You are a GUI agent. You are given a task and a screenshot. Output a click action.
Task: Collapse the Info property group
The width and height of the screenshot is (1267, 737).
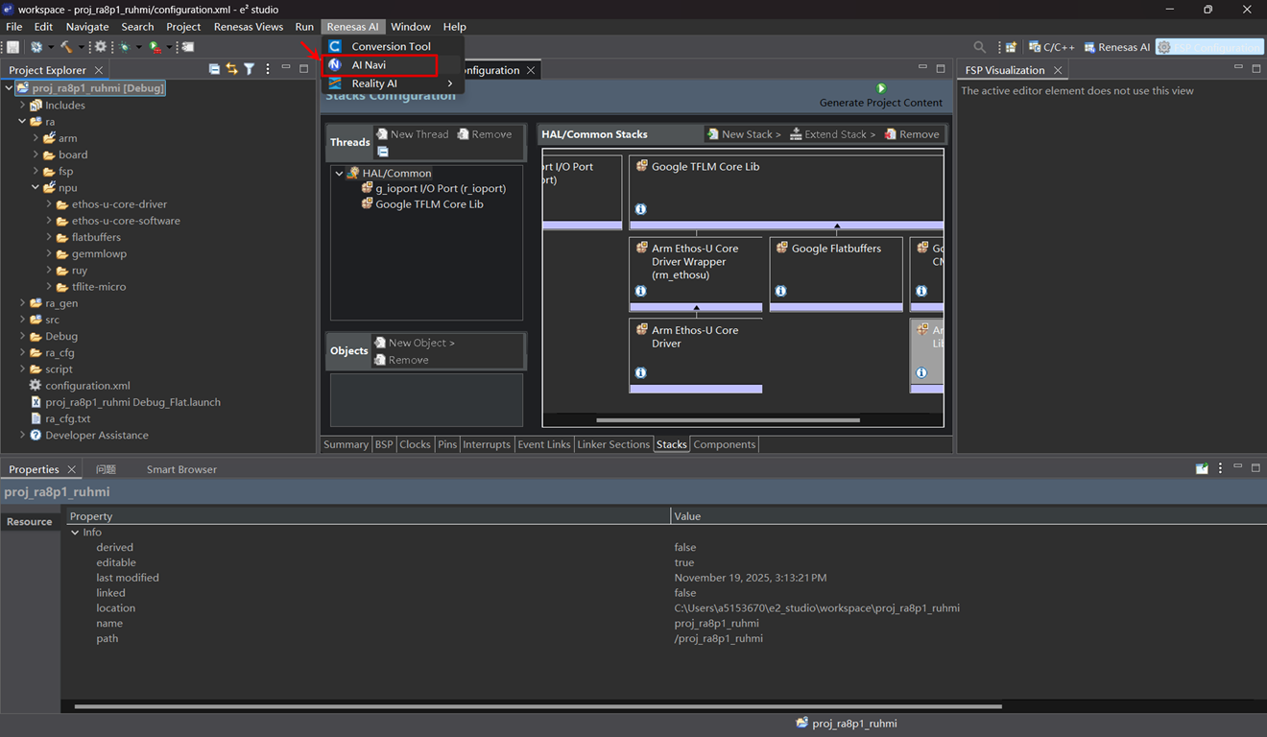pos(76,533)
